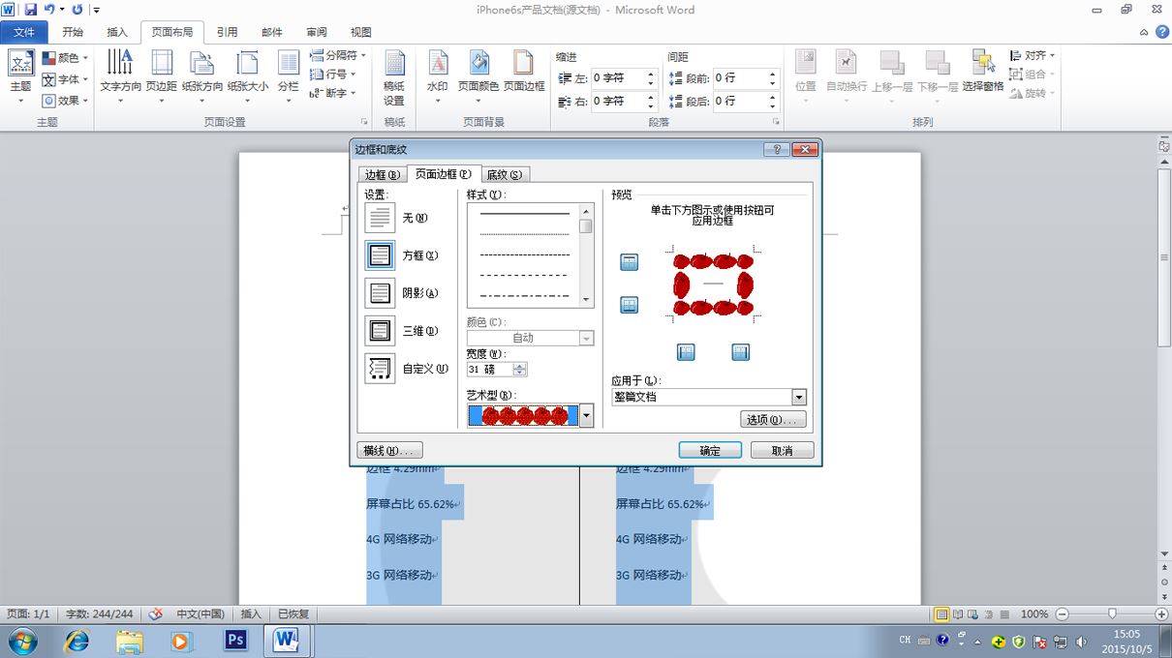Open the 文件 File tab

click(x=24, y=32)
